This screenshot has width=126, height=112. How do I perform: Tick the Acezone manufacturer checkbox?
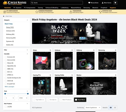[x=6, y=57]
